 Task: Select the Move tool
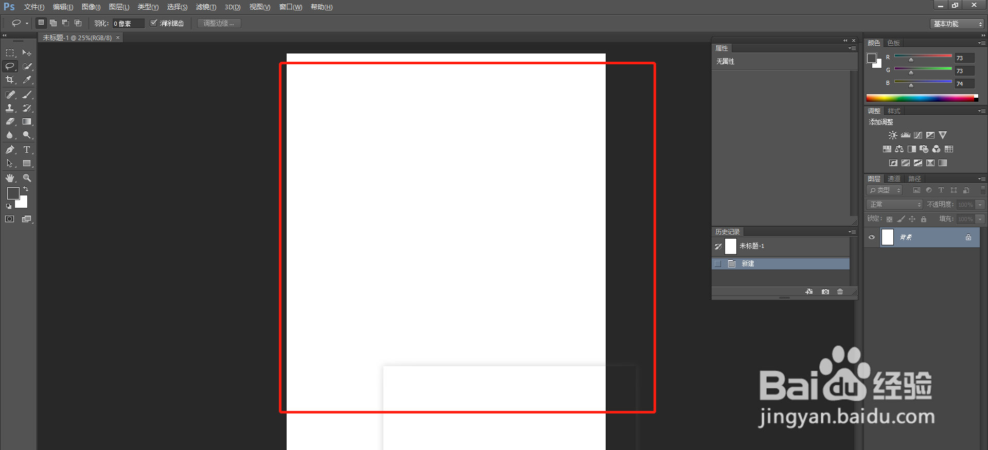tap(27, 53)
